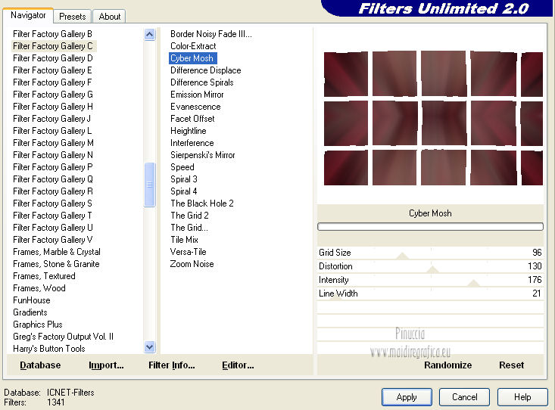Image resolution: width=555 pixels, height=410 pixels.
Task: Select Filter Factory Gallery L category
Action: [52, 131]
